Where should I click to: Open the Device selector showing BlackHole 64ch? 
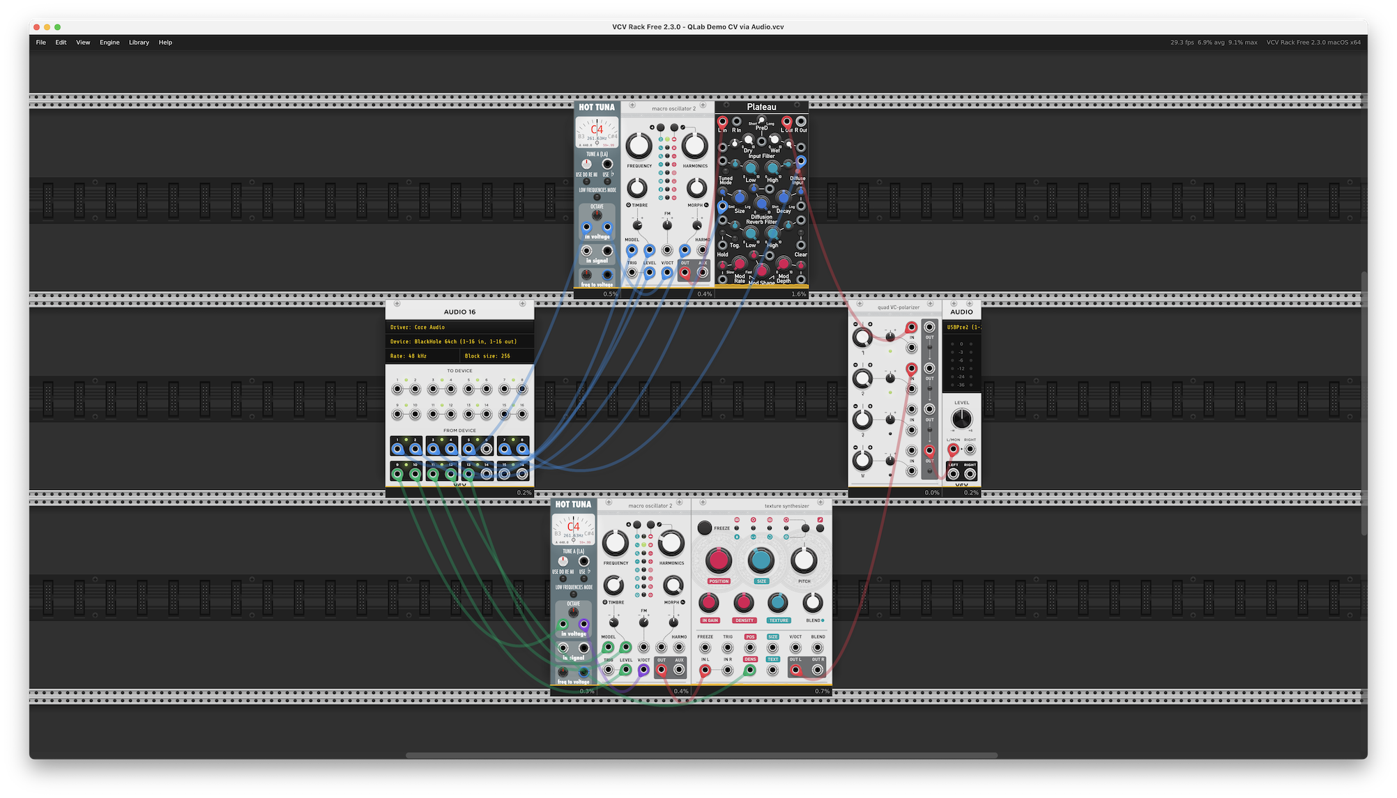[460, 341]
